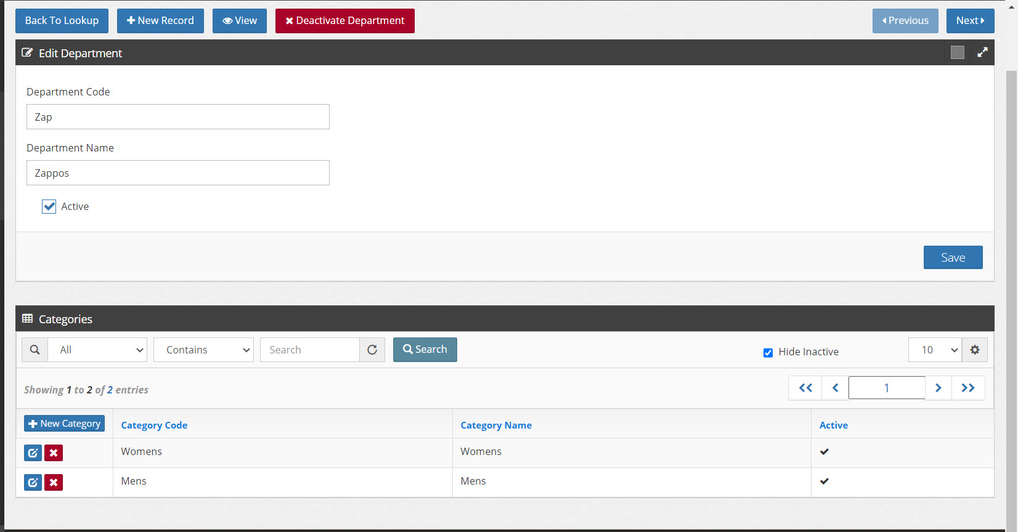The width and height of the screenshot is (1018, 532).
Task: Click 'Showing 1 to 2 of 2 entries' text
Action: tap(86, 390)
